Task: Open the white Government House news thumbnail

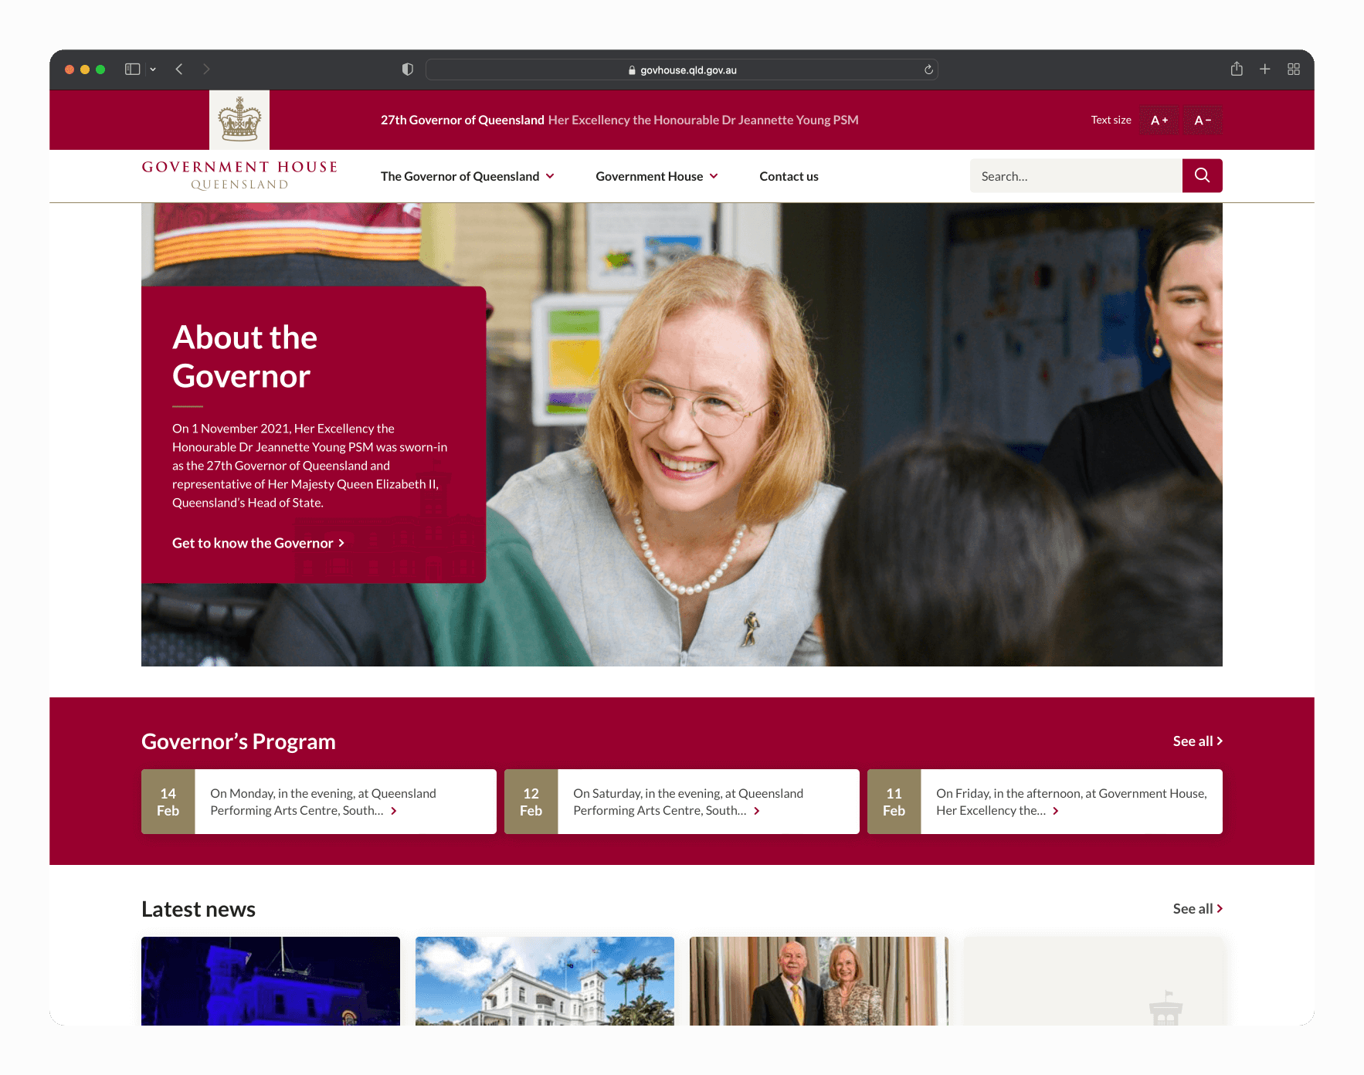Action: coord(545,981)
